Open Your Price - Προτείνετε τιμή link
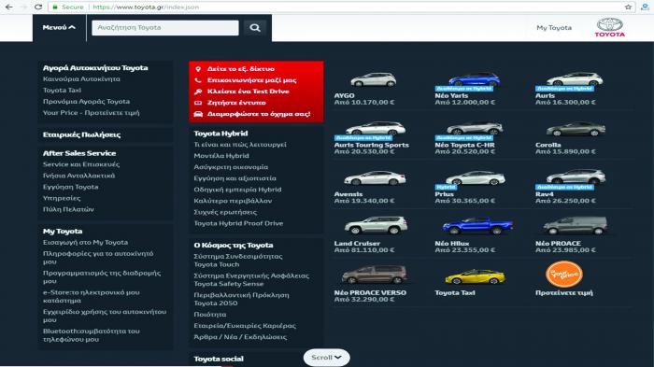Screen dimensions: 654x367 (92, 113)
